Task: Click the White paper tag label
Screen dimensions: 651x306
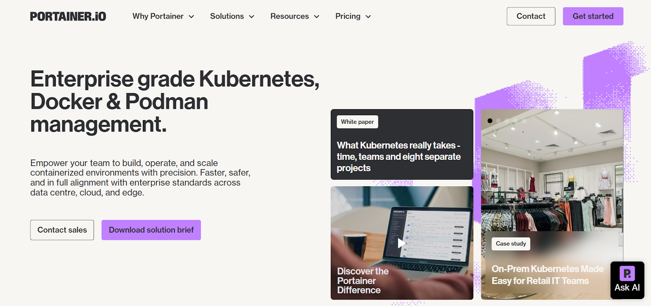Action: click(357, 122)
